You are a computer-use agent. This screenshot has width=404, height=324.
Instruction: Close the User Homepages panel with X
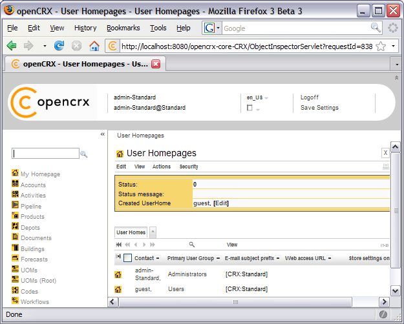pos(385,153)
